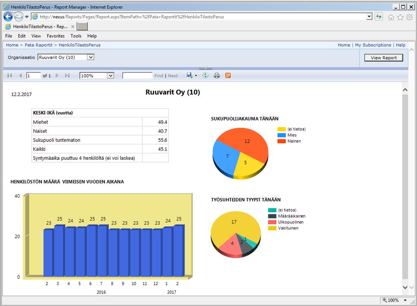Jump to the last report page
417x306 pixels.
67,75
